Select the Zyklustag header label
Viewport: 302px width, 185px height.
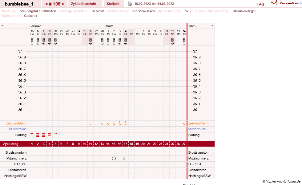(x=10, y=144)
